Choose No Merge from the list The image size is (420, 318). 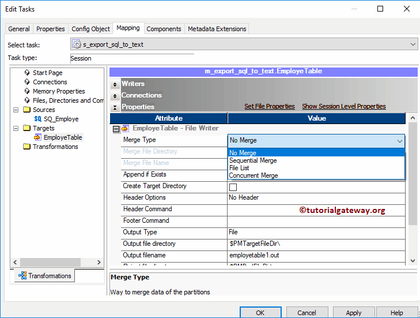pos(316,153)
